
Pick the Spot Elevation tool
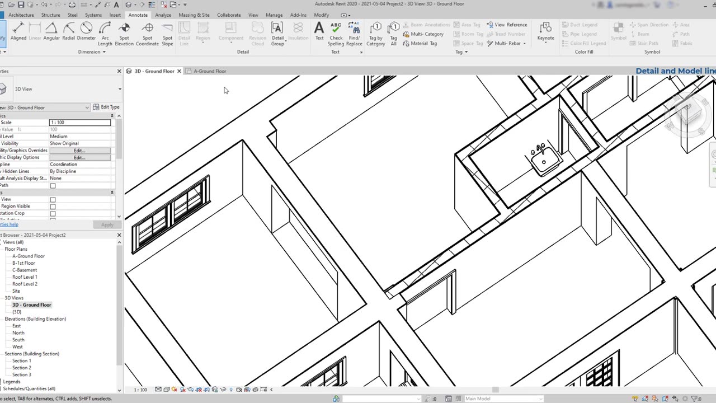tap(124, 34)
